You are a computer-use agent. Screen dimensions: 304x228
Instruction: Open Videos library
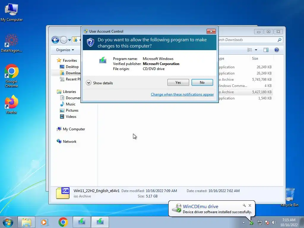pos(68,116)
